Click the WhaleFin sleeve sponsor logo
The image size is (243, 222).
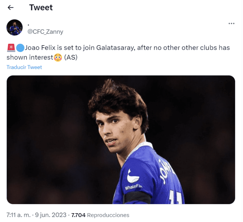(x=134, y=187)
